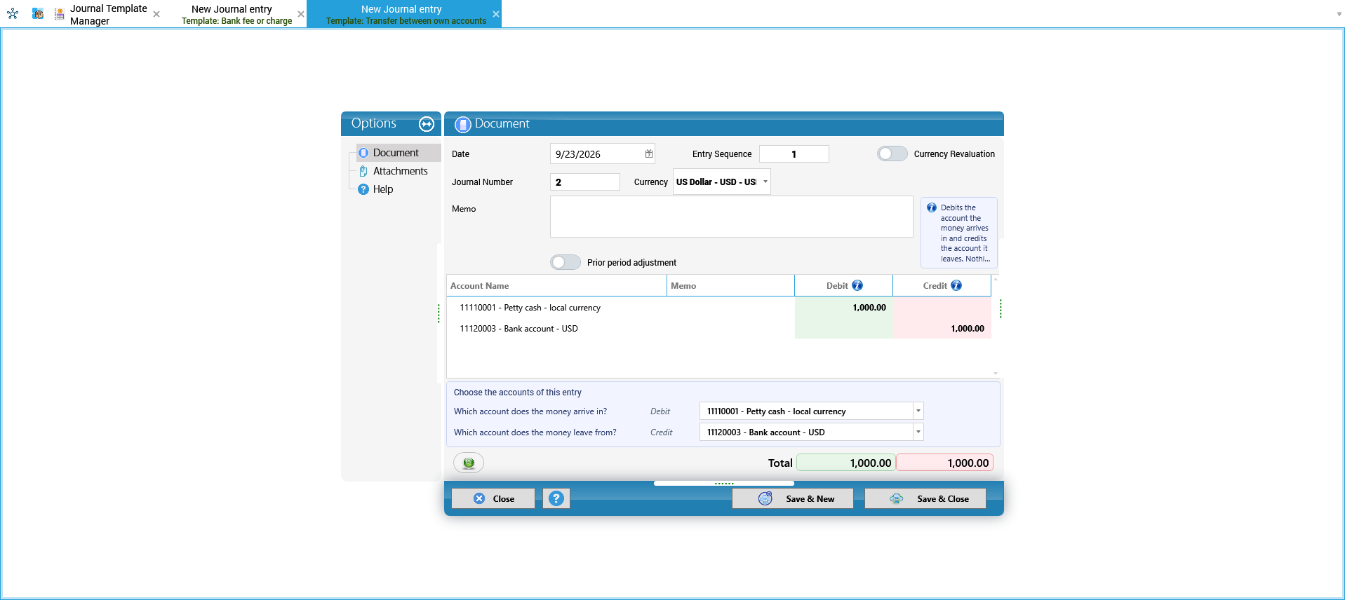Click the Close button

(493, 498)
